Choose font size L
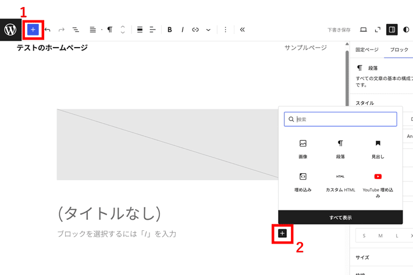Screen dimensions: 413x275 (x=397, y=236)
